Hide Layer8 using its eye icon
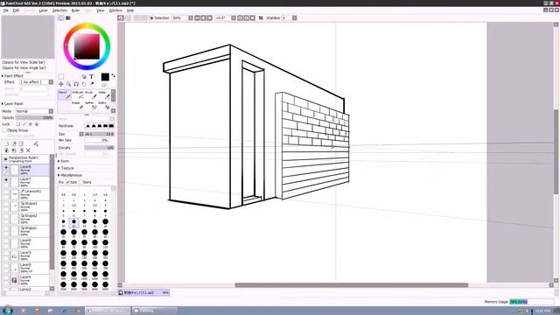560x315 pixels. pos(6,167)
